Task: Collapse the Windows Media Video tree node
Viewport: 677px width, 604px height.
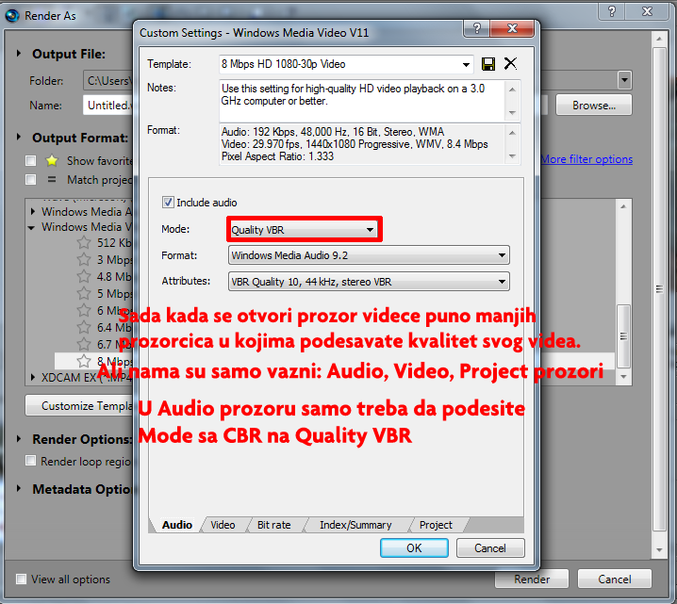Action: (31, 227)
